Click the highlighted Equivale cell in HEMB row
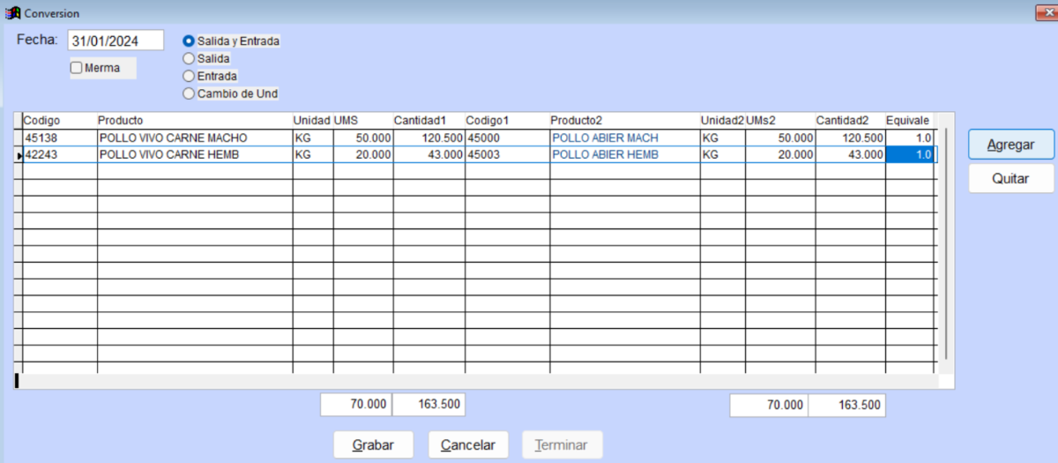This screenshot has height=463, width=1058. point(910,154)
